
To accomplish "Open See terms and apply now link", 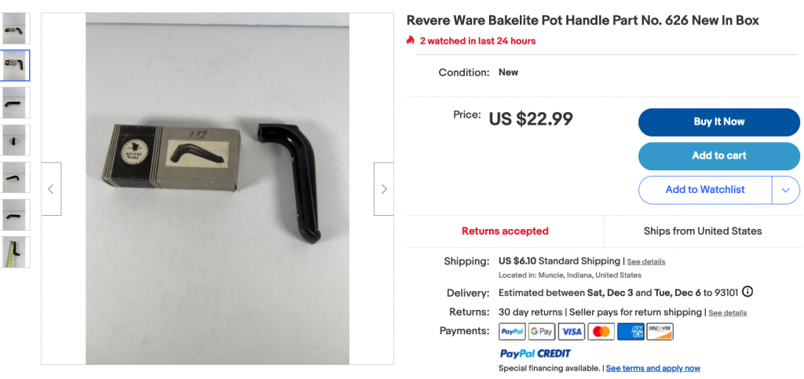I will click(653, 368).
